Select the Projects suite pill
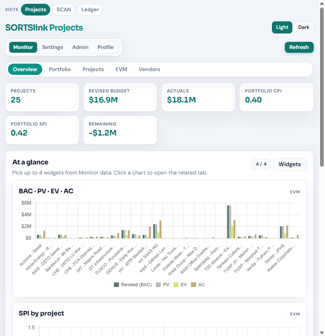This screenshot has height=336, width=325. 36,10
